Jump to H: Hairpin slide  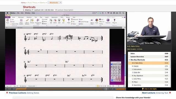click(149, 66)
